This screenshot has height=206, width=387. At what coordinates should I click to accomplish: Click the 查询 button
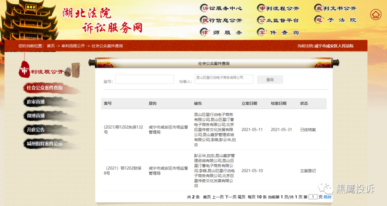pos(270,80)
